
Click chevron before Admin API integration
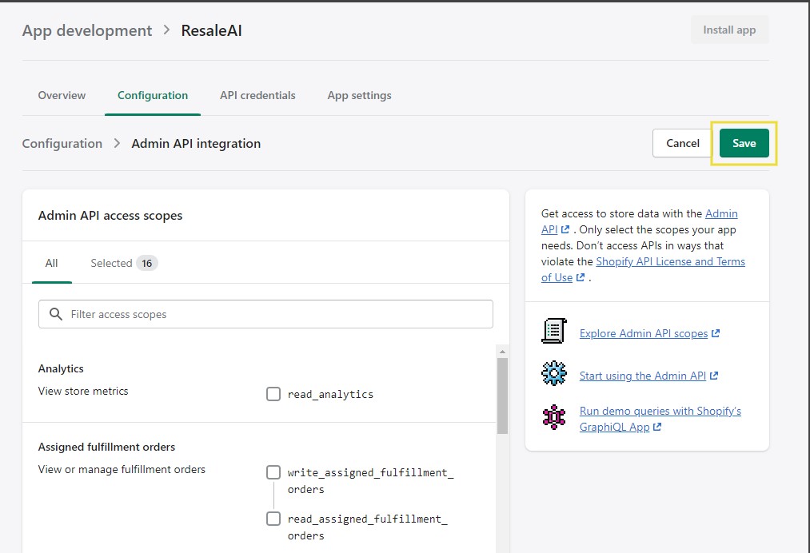[117, 143]
